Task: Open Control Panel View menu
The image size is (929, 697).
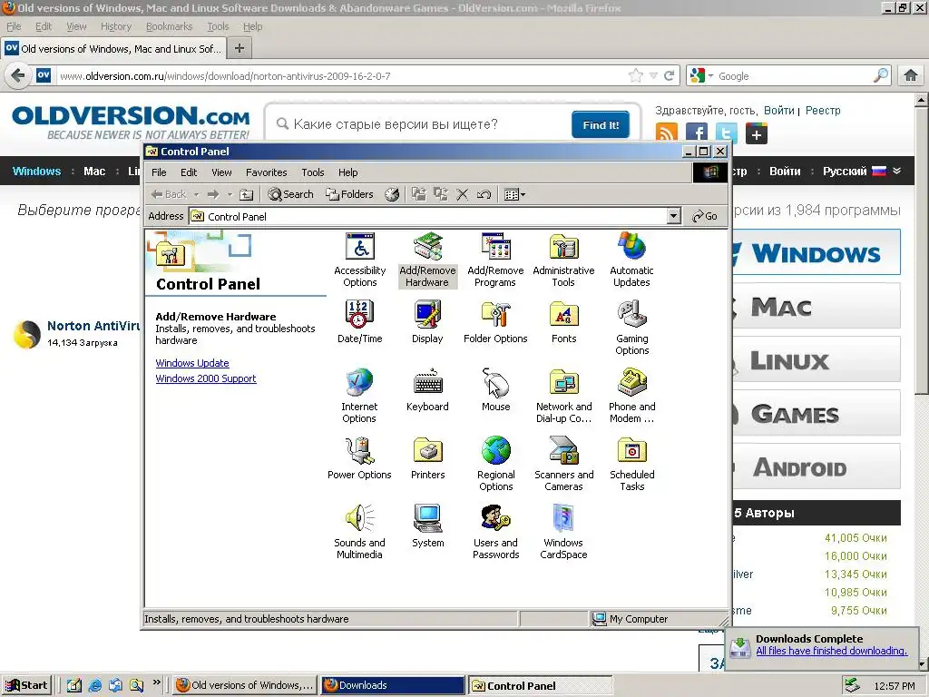Action: pyautogui.click(x=221, y=172)
